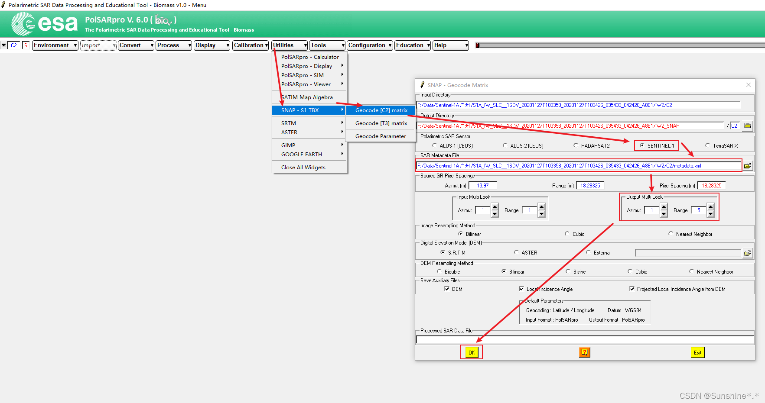
Task: Click OK to run geocoding
Action: pyautogui.click(x=472, y=353)
